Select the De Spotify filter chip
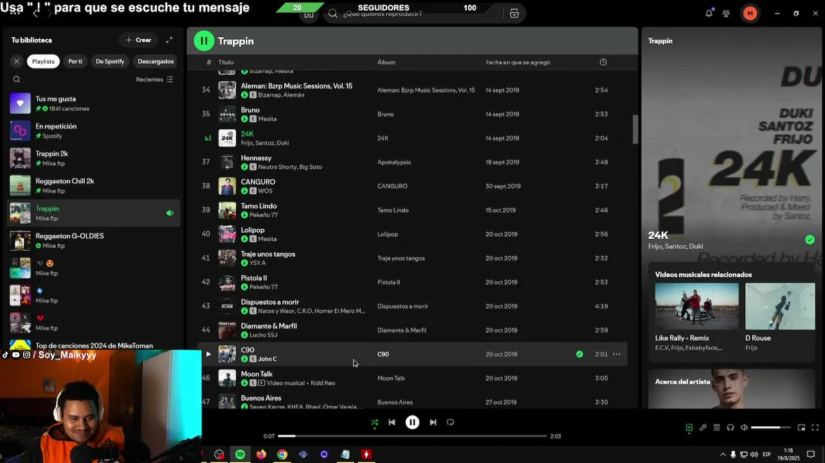 click(110, 61)
